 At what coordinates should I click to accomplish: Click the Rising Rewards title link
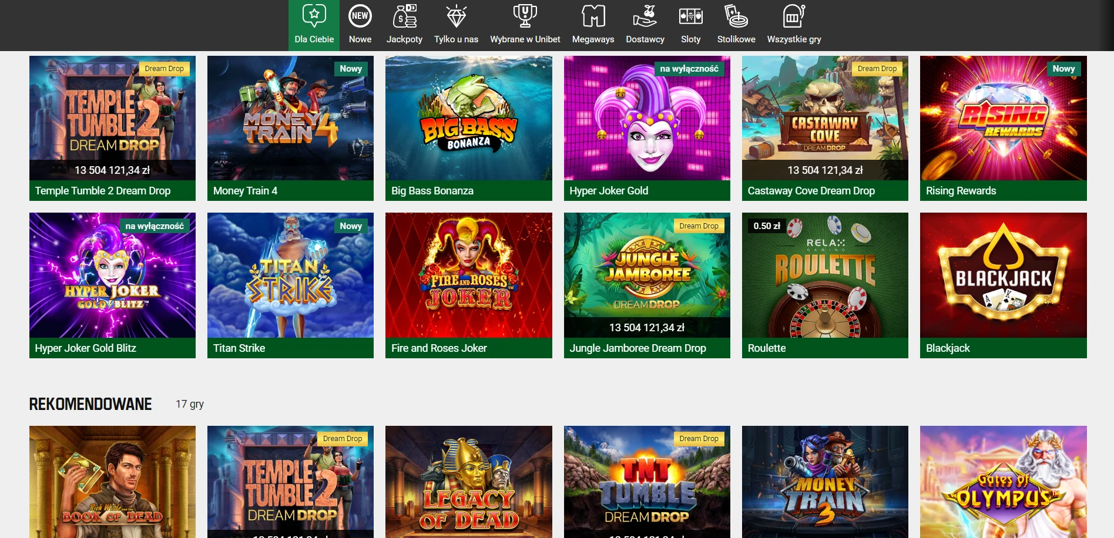(961, 191)
